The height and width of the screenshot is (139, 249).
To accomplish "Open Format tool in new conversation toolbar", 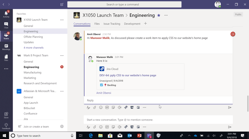I will (x=88, y=127).
